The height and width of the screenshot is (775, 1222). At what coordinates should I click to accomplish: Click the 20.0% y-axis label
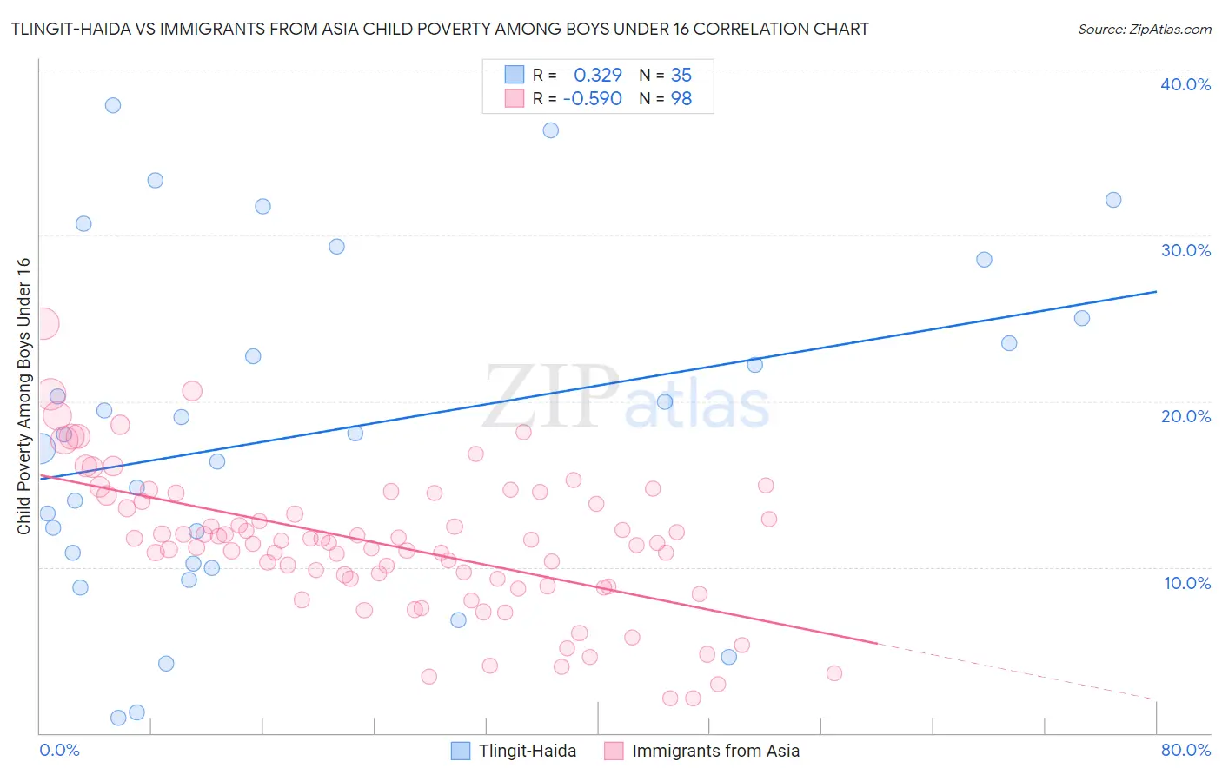point(1185,416)
